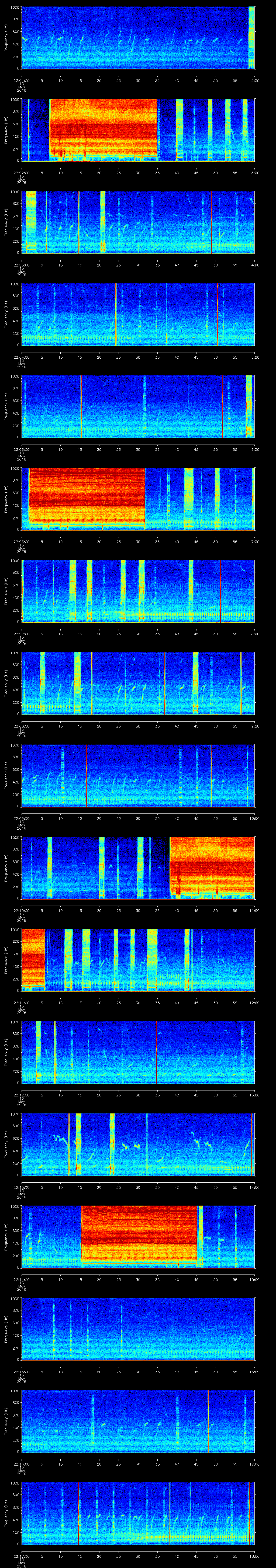Click the 18:00 end-of-axis label
Image resolution: width=276 pixels, height=1568 pixels.
click(x=254, y=1556)
